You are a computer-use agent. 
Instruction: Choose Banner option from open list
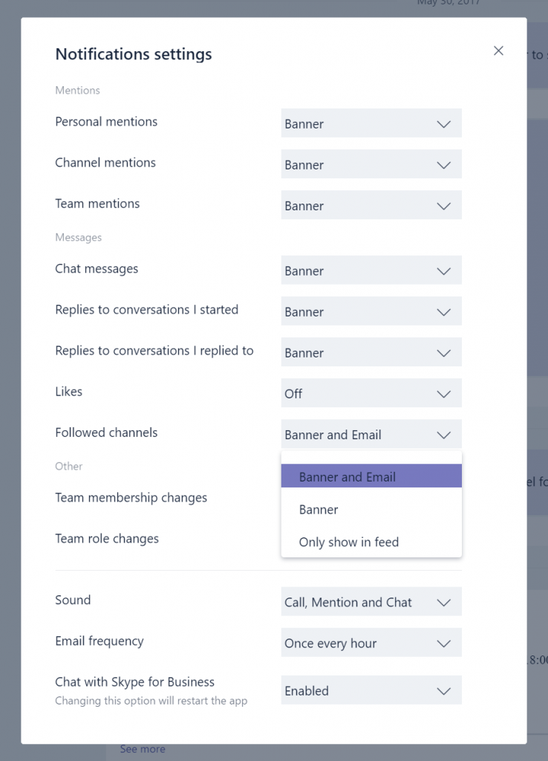371,509
